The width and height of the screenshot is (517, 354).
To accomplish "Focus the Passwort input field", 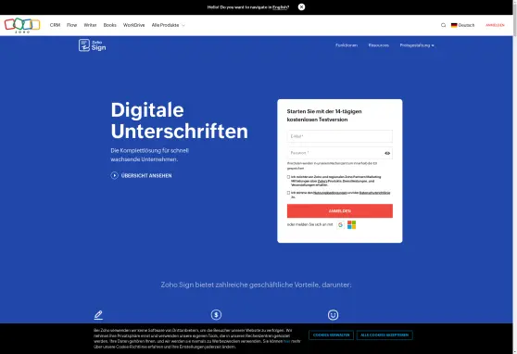I will [x=340, y=153].
